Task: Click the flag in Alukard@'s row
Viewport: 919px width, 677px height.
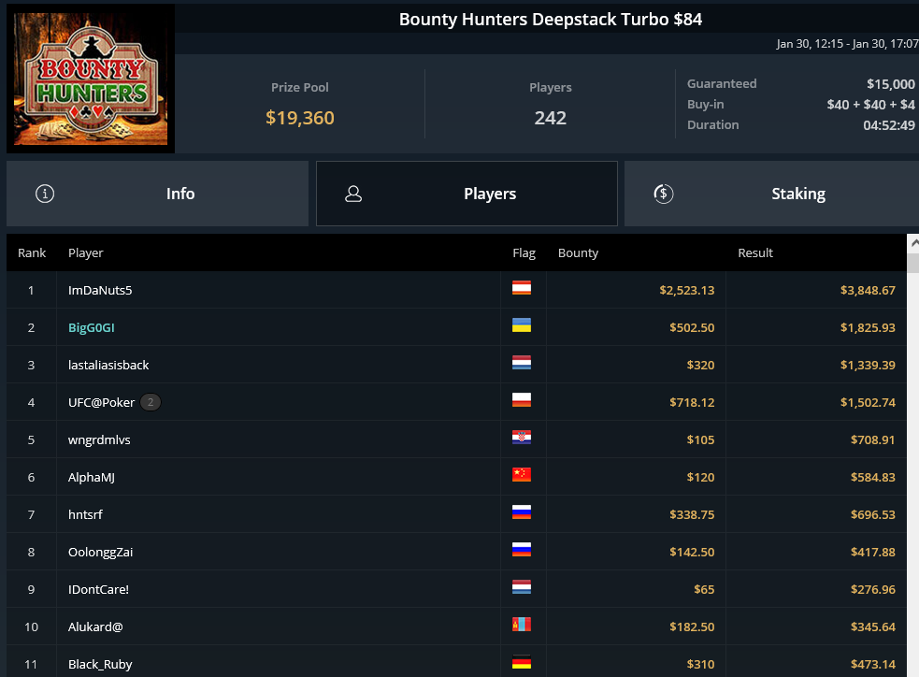Action: coord(522,626)
